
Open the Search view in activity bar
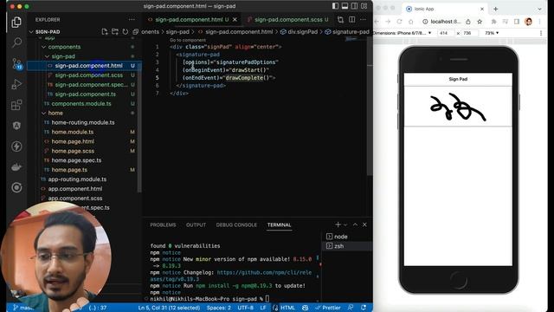click(16, 42)
